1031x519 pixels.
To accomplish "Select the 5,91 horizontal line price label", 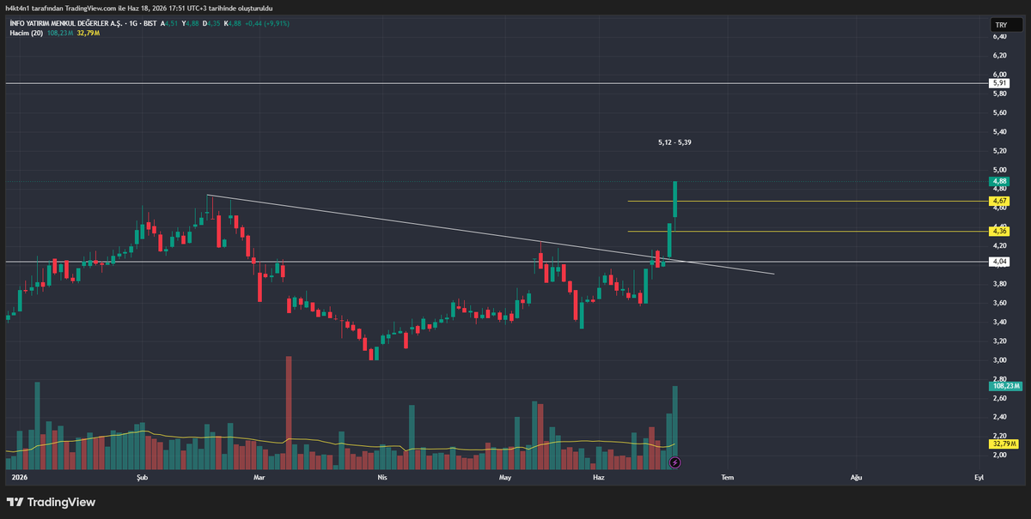I will [999, 83].
